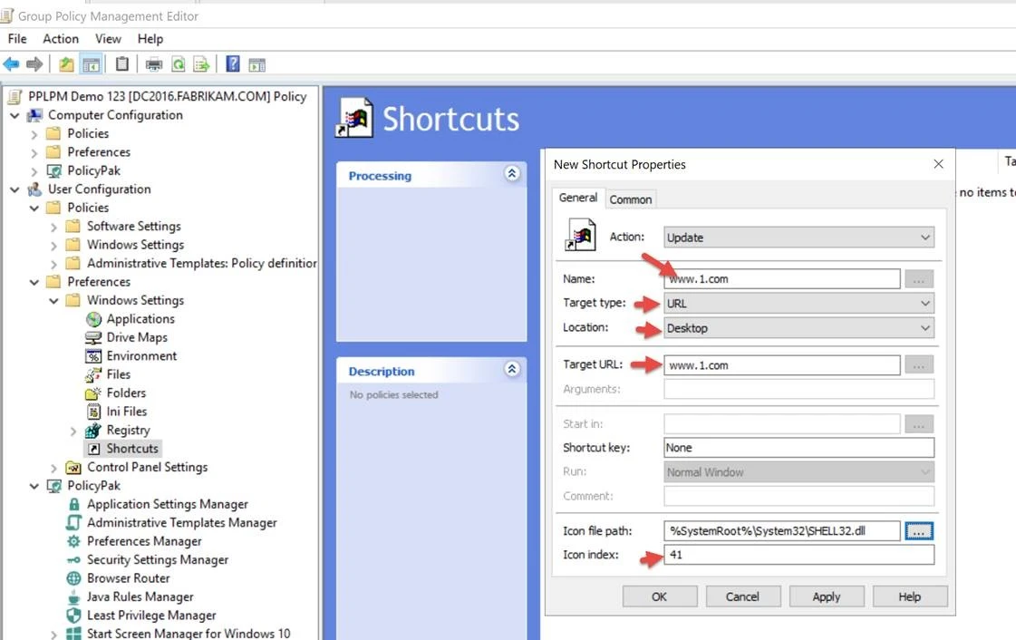Image resolution: width=1016 pixels, height=640 pixels.
Task: Collapse the Processing panel chevron
Action: [x=512, y=174]
